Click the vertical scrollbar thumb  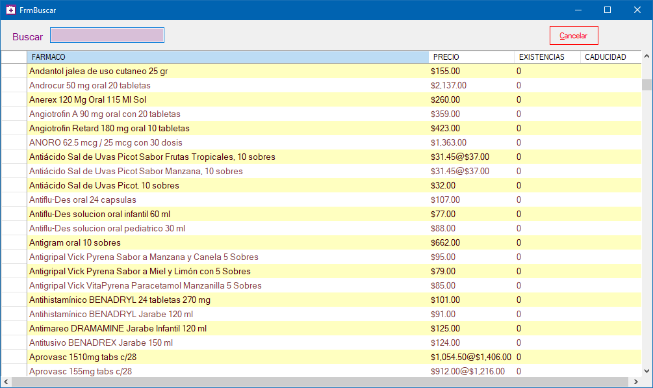coord(647,84)
